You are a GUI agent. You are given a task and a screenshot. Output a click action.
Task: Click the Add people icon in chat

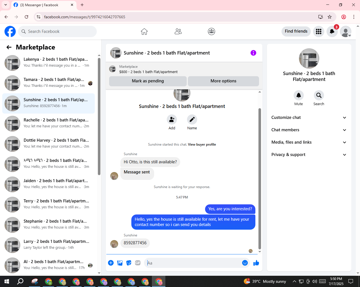[x=172, y=119]
